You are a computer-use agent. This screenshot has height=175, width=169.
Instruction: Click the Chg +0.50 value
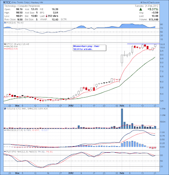coord(155,13)
